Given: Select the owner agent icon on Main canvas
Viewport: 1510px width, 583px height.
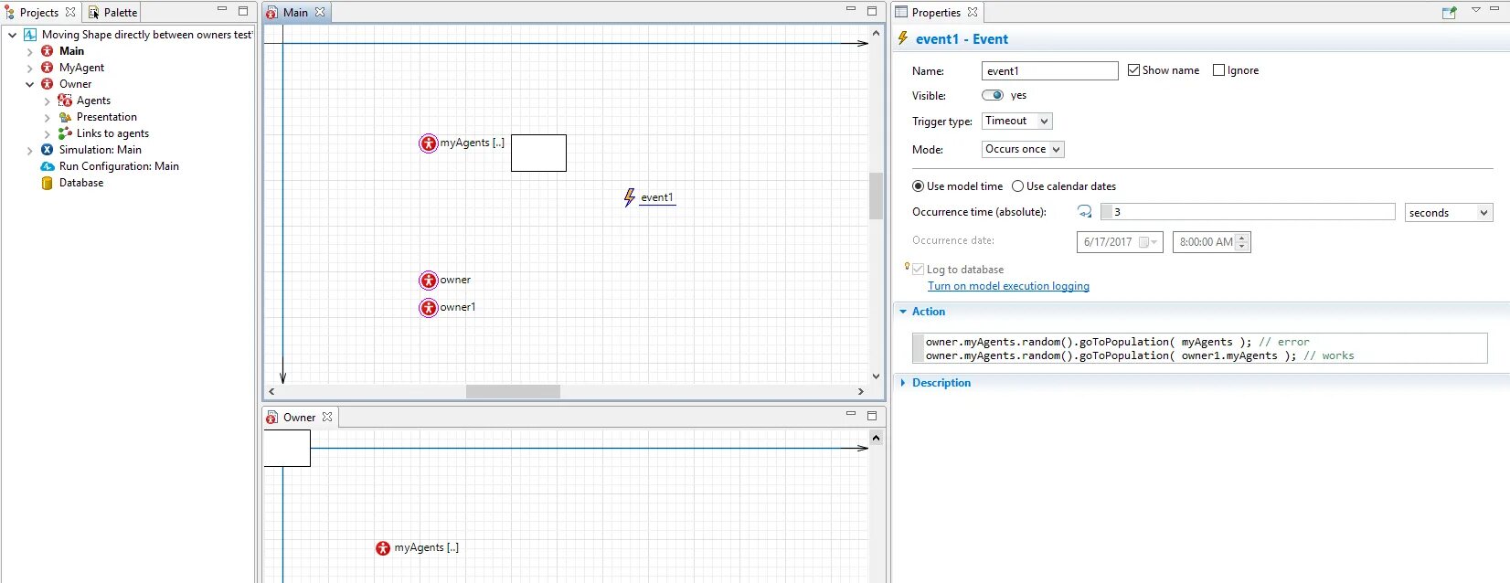Looking at the screenshot, I should coord(429,281).
